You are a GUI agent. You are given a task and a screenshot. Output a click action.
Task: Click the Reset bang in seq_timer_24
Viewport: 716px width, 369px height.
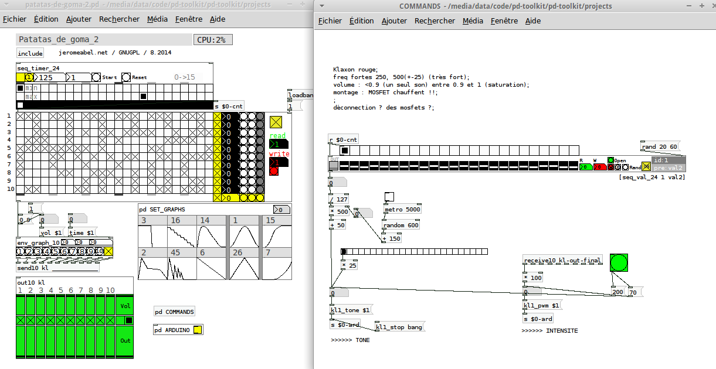pos(126,77)
